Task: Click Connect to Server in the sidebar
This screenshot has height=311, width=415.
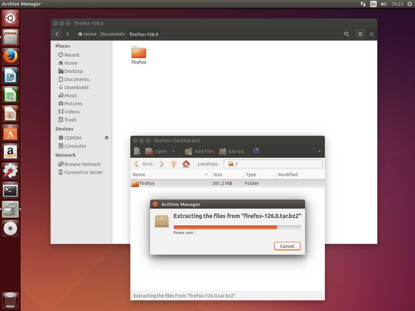Action: point(84,172)
